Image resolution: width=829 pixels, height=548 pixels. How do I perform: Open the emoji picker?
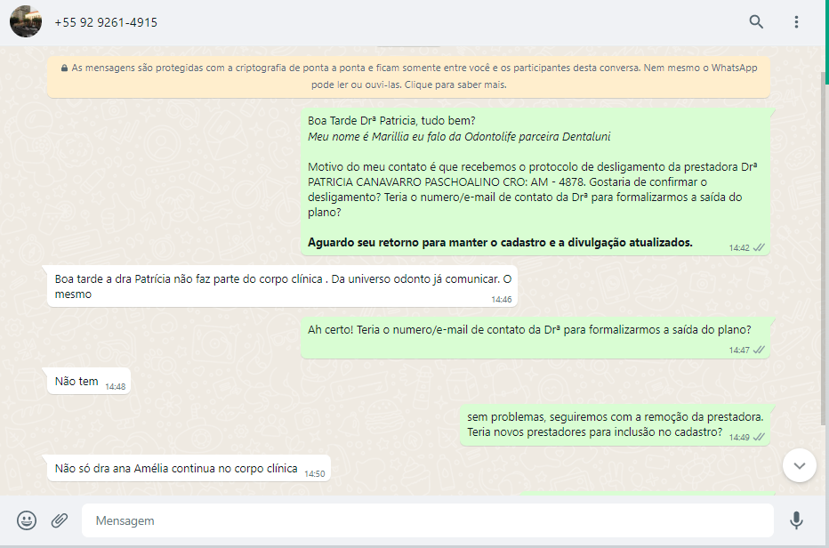pyautogui.click(x=27, y=520)
